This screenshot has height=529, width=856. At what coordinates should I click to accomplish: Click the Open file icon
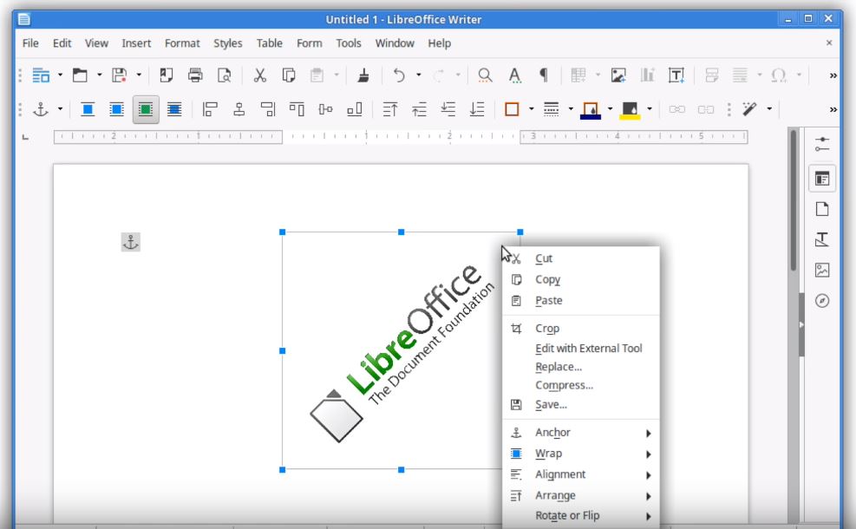tap(81, 75)
